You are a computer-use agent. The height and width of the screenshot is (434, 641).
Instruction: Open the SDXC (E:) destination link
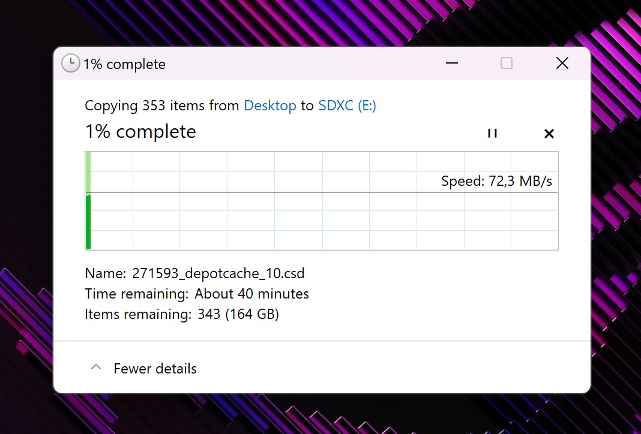[x=347, y=106]
